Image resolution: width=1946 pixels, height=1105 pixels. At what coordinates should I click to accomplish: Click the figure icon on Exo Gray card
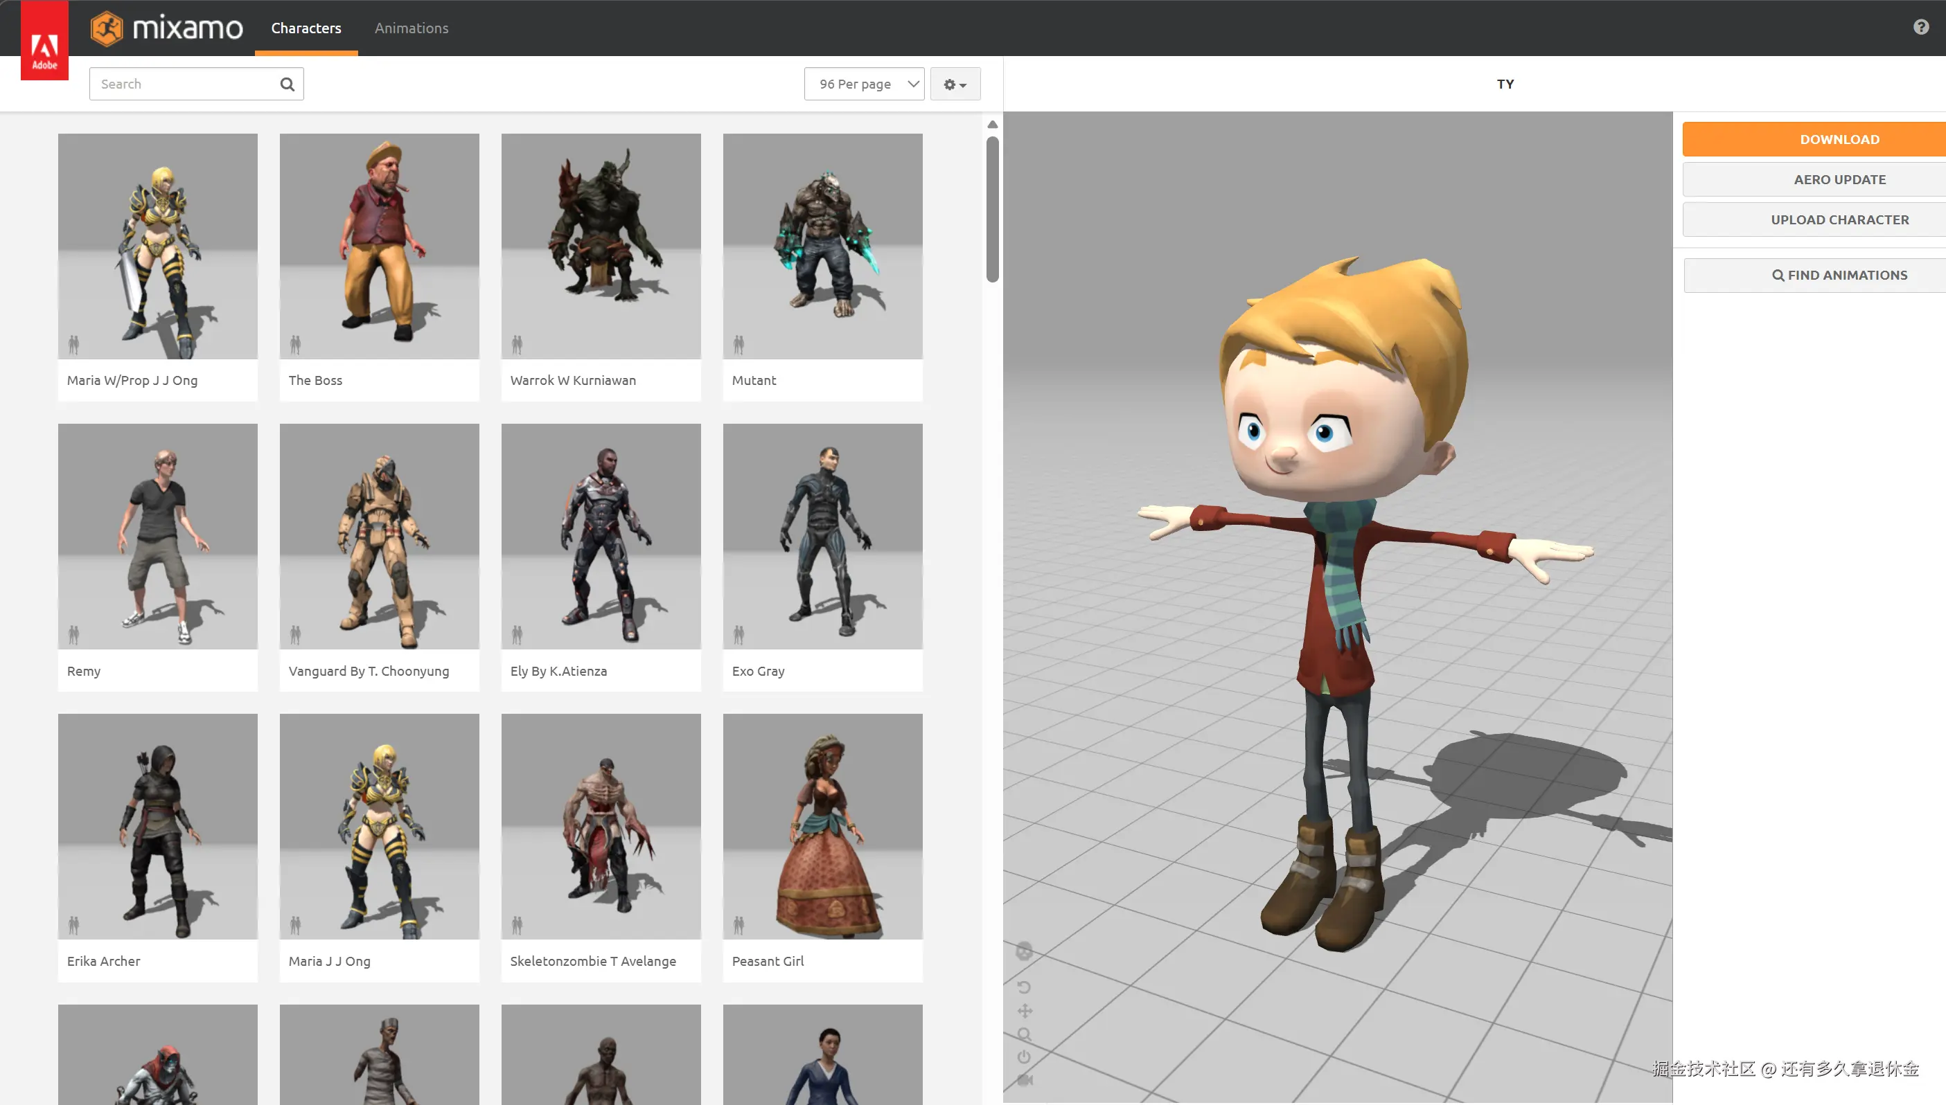[x=738, y=634]
